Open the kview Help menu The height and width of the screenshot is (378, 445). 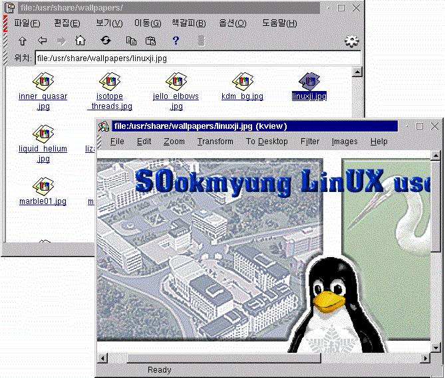point(379,142)
